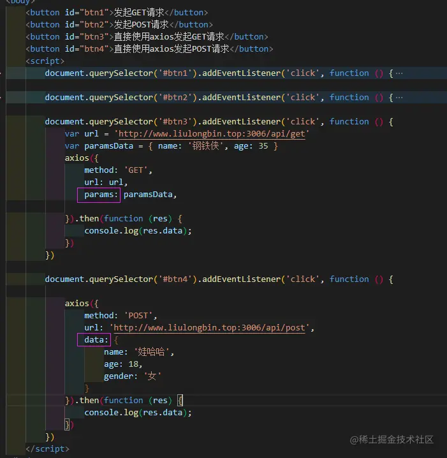Click the 直接使用axios发起GET请求 button text
447x458 pixels.
[169, 37]
